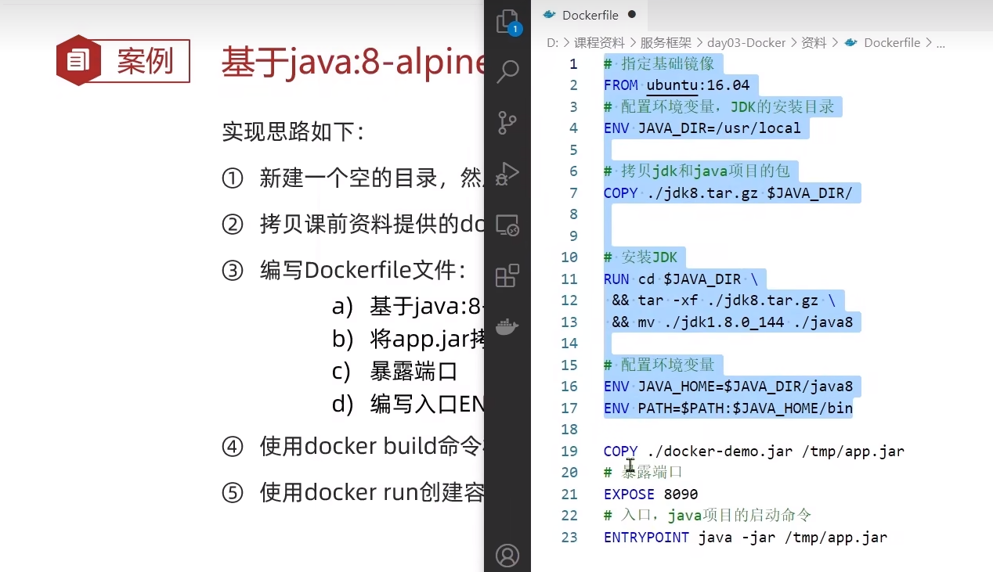Click the red 案例 badge icon
Image resolution: width=993 pixels, height=572 pixels.
coord(79,60)
